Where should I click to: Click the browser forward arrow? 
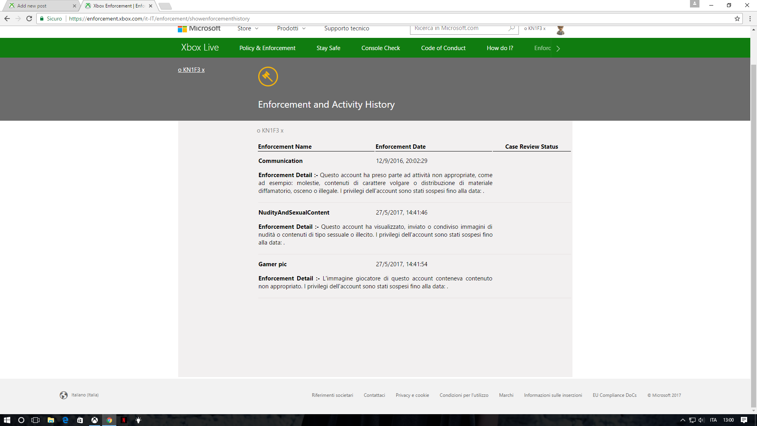click(x=18, y=19)
